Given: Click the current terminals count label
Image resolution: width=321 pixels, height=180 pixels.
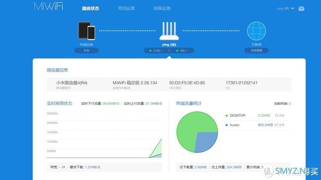Looking at the screenshot, I should (x=282, y=104).
